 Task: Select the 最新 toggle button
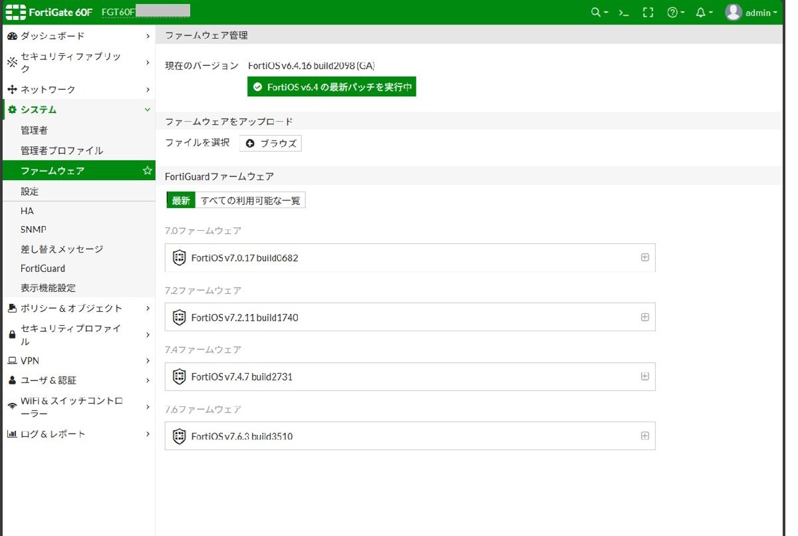pyautogui.click(x=181, y=201)
